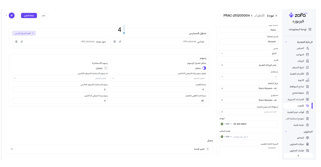The height and width of the screenshot is (167, 321).
Task: Click the إلغاء cancel button
Action: tap(43, 16)
